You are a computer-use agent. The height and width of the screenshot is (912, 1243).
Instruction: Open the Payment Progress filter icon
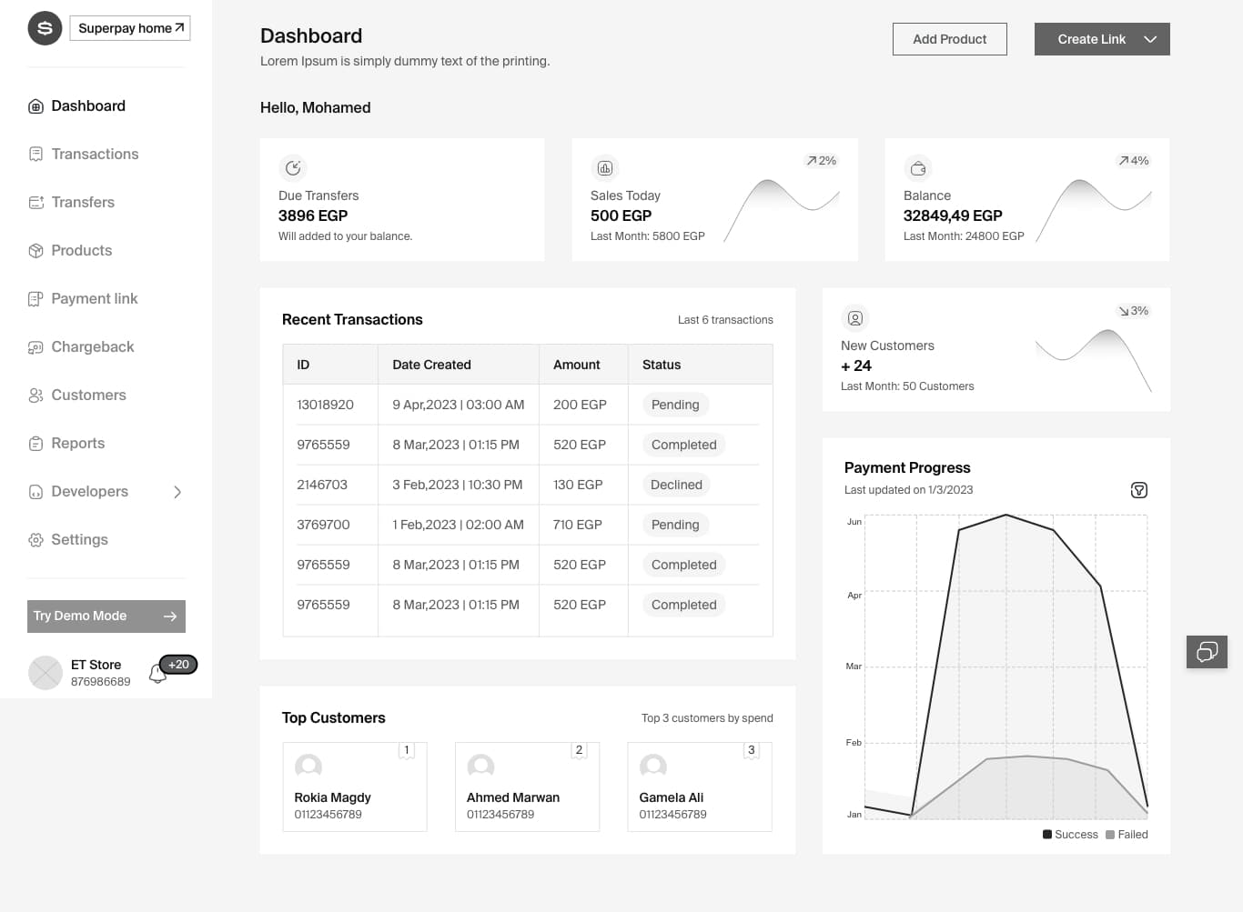(x=1138, y=490)
